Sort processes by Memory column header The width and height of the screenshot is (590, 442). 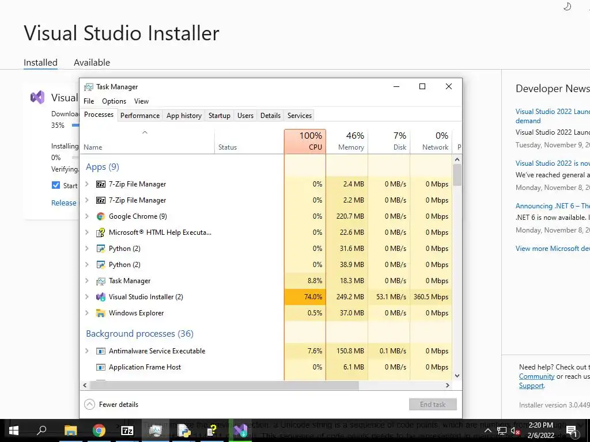click(347, 142)
